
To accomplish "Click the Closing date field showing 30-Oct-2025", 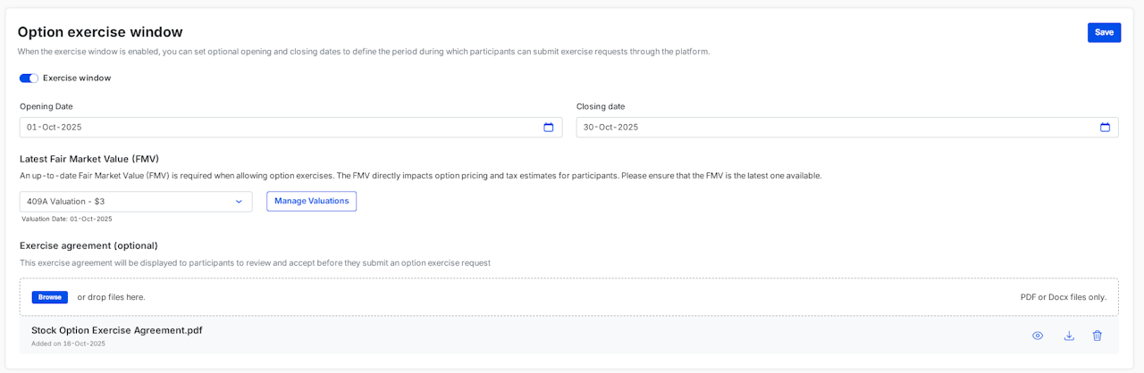I will coord(822,128).
